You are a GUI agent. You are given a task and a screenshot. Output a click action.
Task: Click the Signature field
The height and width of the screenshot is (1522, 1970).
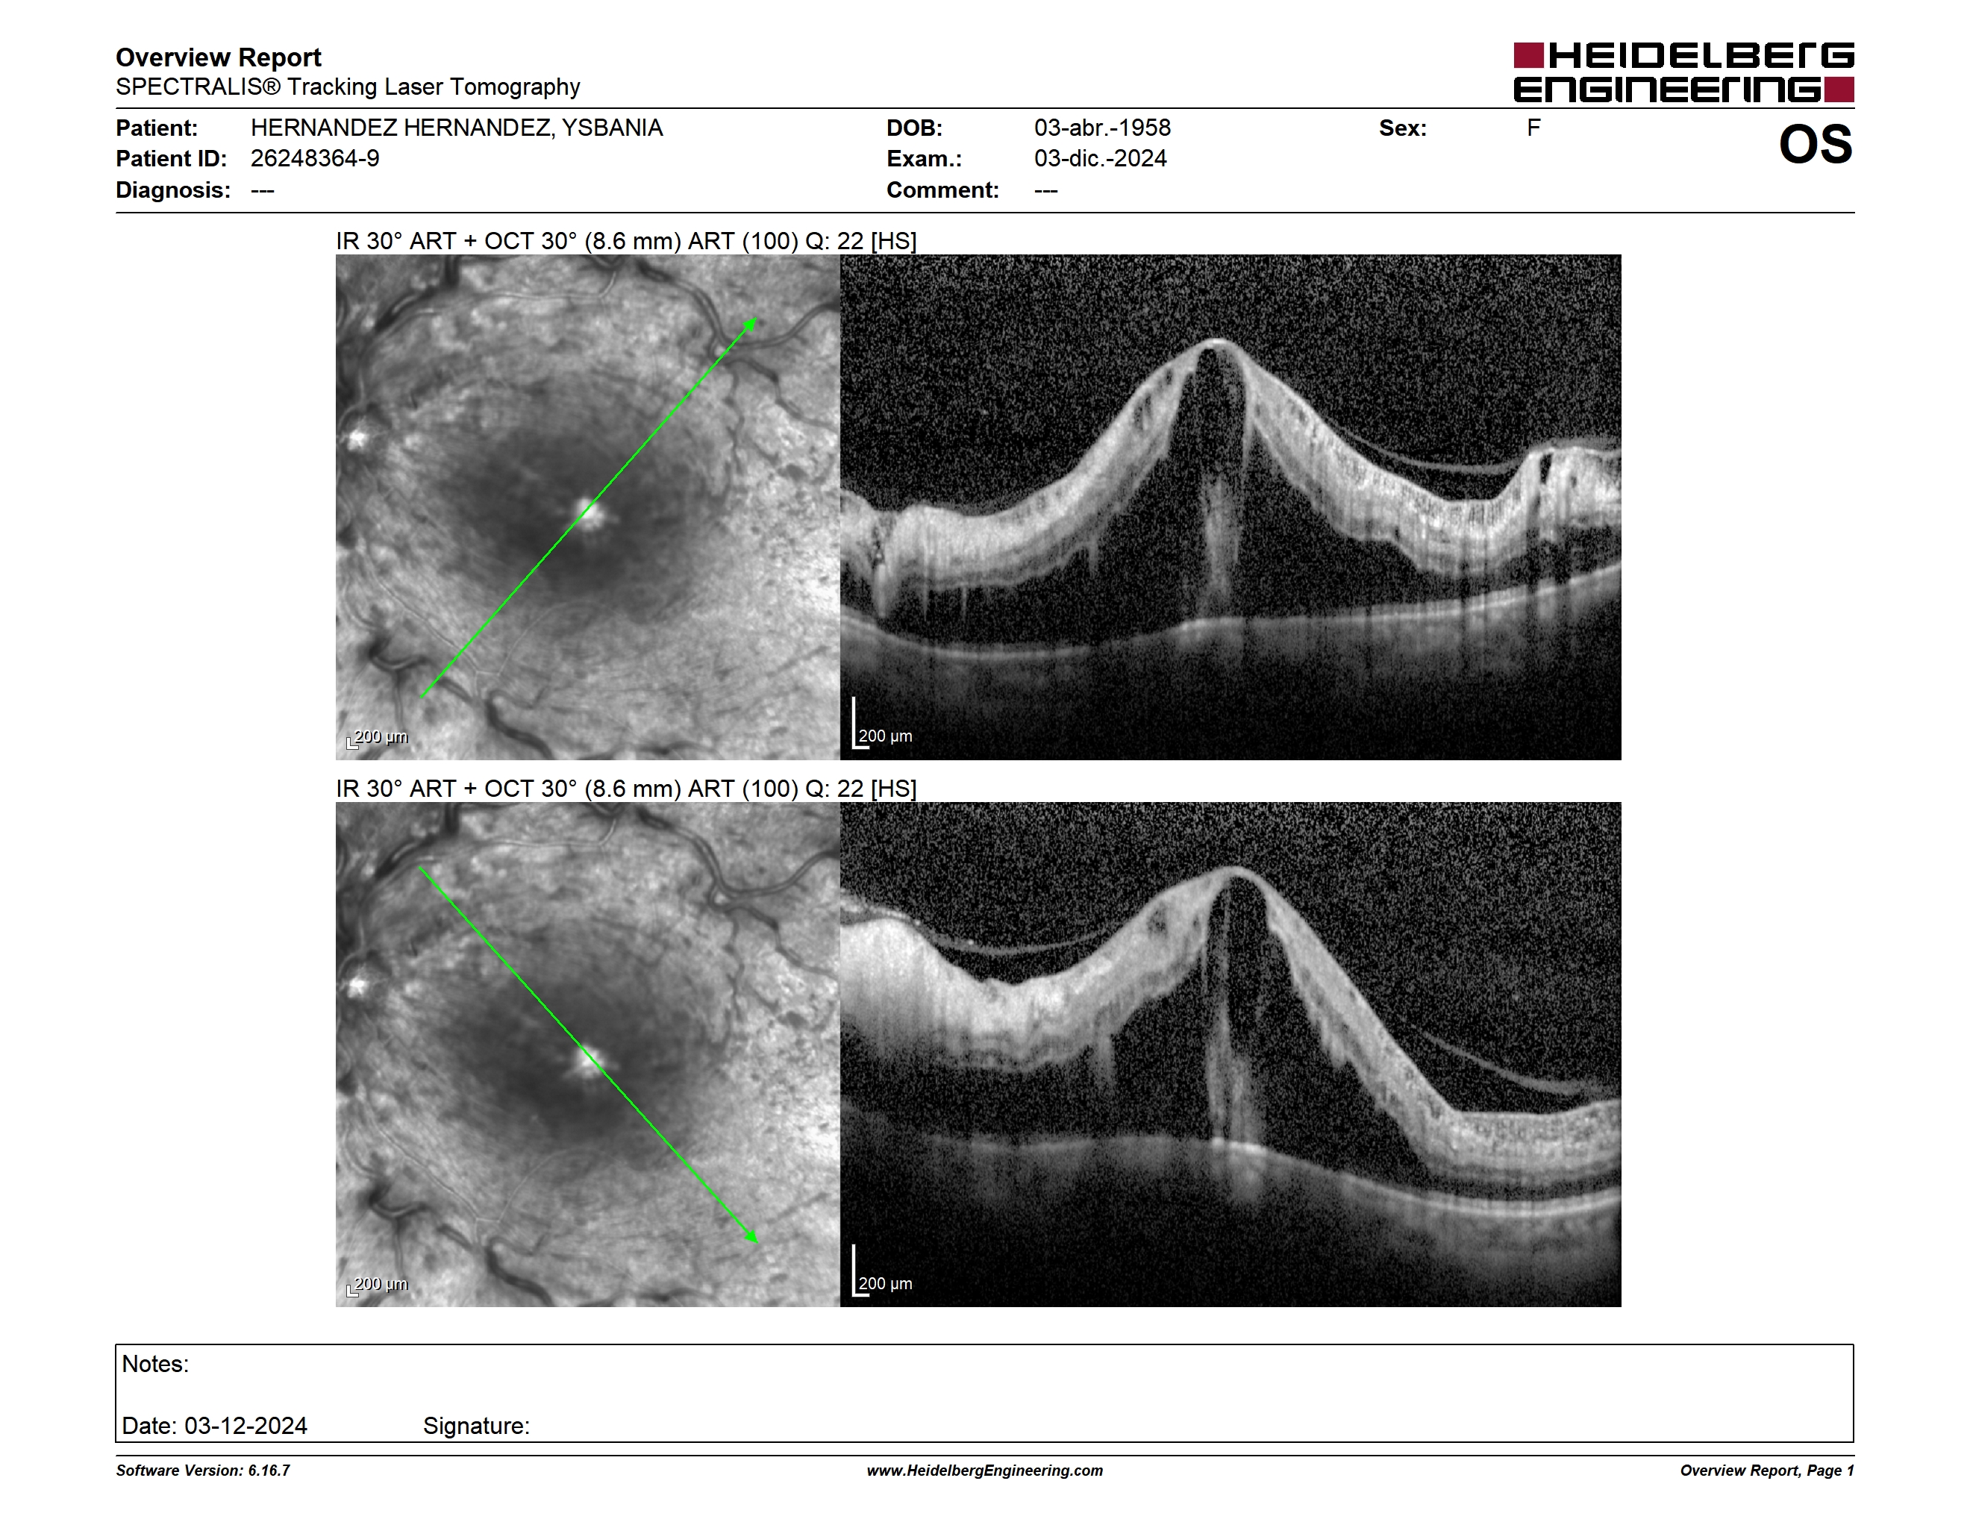(476, 1426)
